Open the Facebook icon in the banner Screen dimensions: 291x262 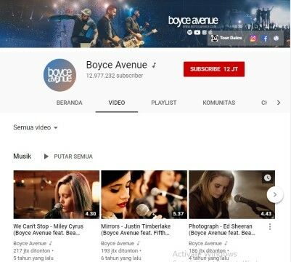pos(265,39)
